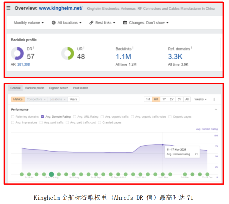Viewport: 229px width, 204px height.
Task: Set chart range to 1Y
Action: click(x=164, y=99)
